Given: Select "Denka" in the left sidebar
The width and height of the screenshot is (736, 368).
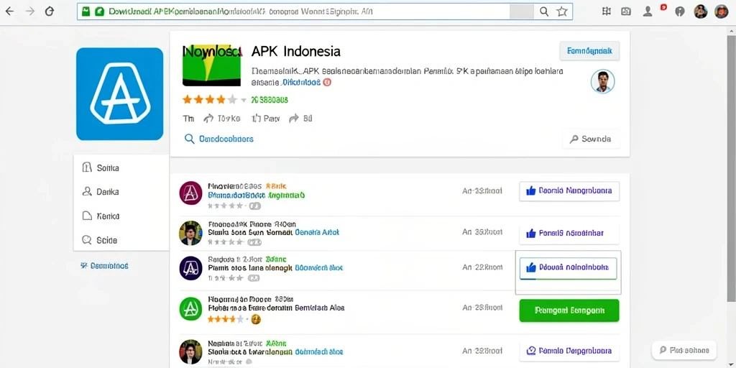Looking at the screenshot, I should [108, 192].
